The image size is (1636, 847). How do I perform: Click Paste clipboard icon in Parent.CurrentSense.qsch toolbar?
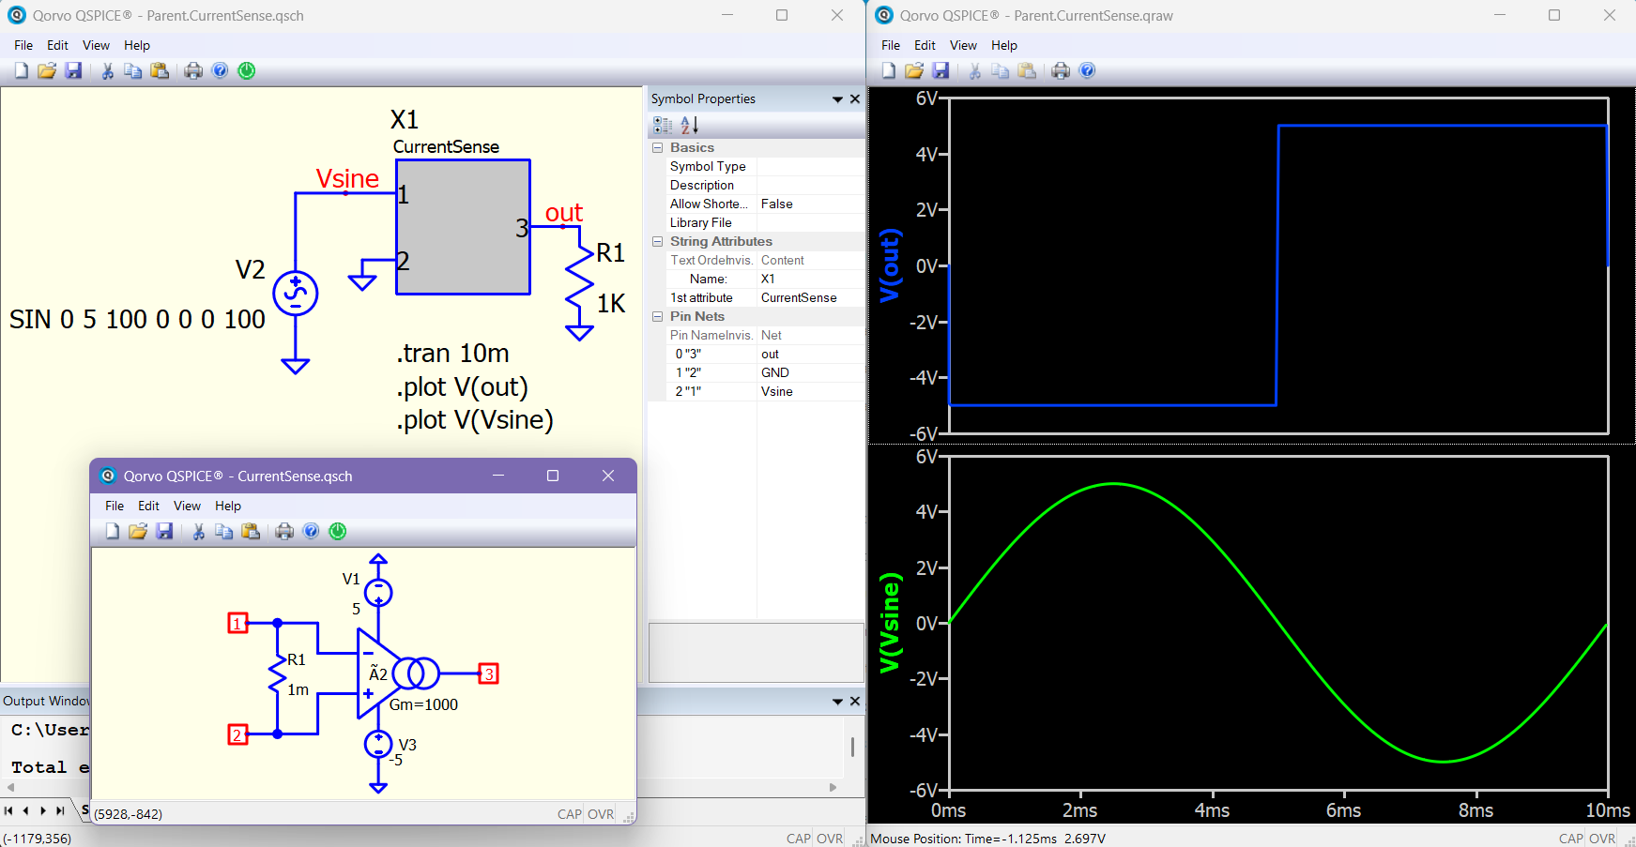pyautogui.click(x=160, y=70)
